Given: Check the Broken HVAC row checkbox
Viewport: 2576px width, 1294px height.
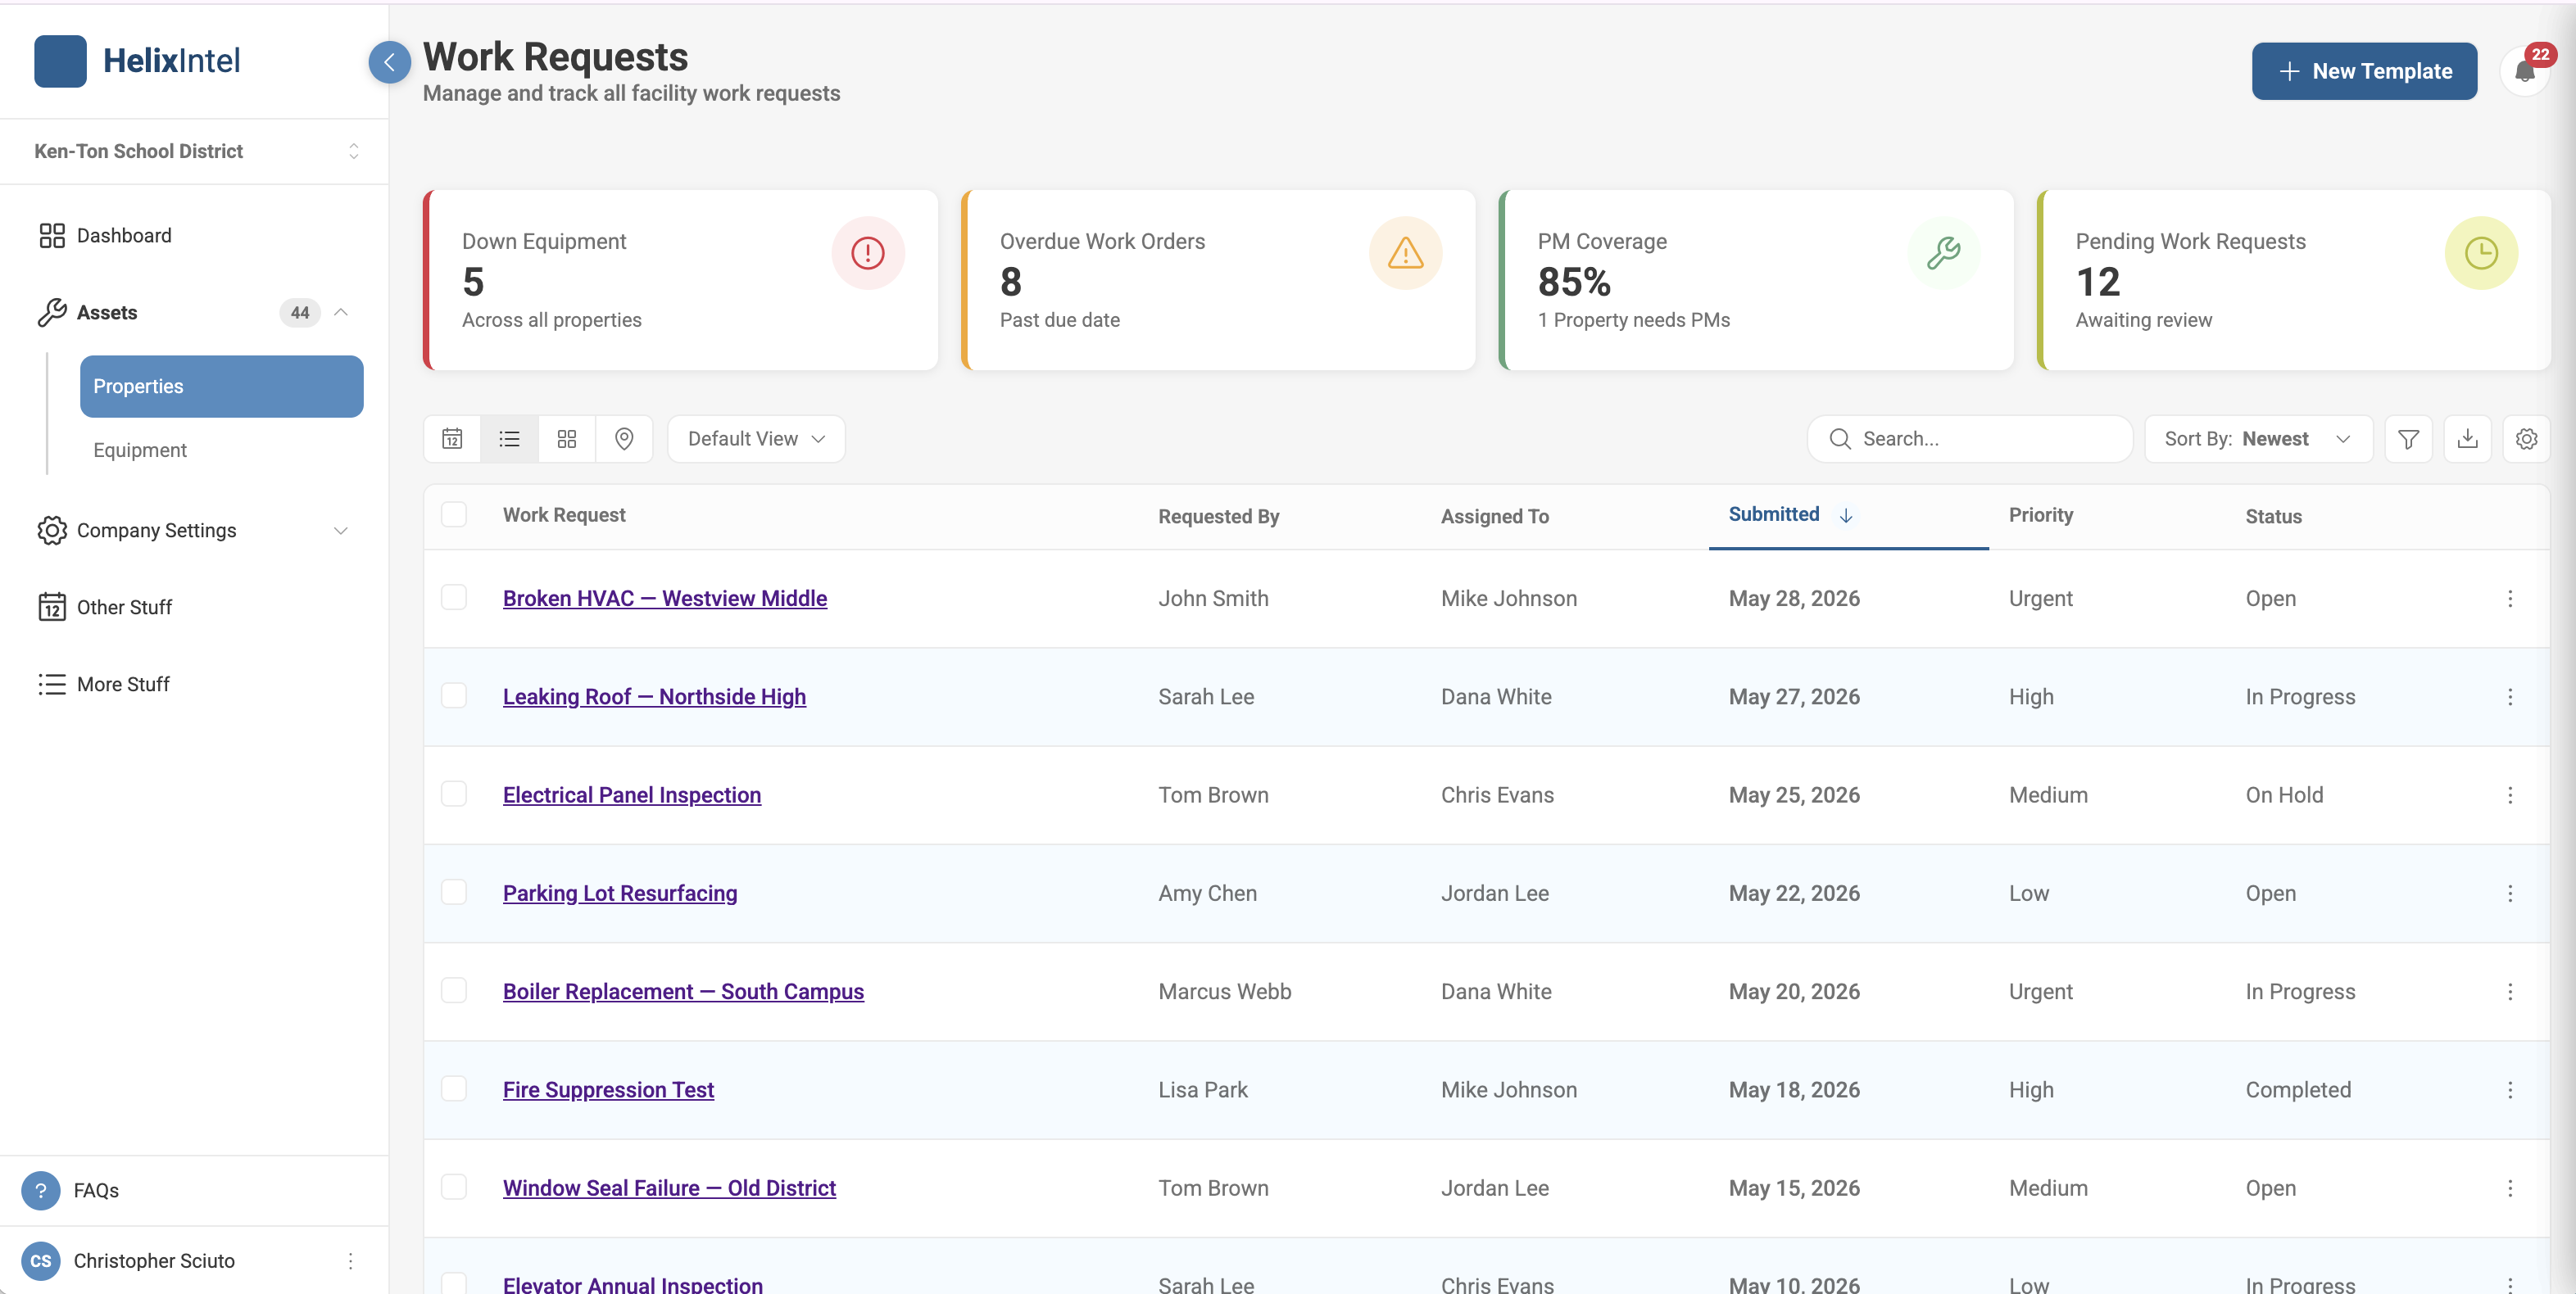Looking at the screenshot, I should coord(454,598).
